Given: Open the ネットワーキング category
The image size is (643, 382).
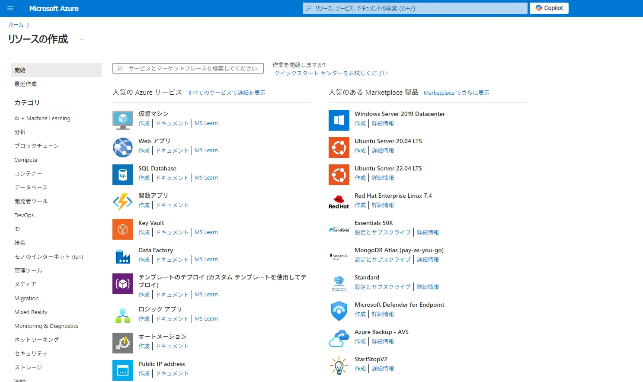Looking at the screenshot, I should pos(37,340).
